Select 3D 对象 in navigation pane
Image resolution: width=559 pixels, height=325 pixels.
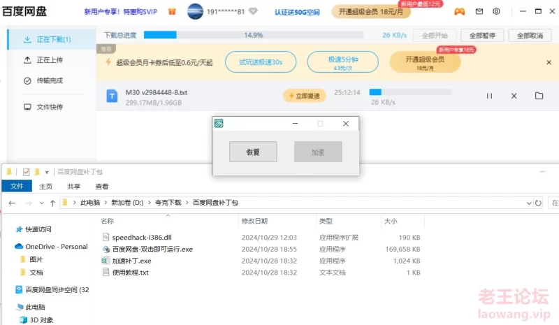pos(41,320)
